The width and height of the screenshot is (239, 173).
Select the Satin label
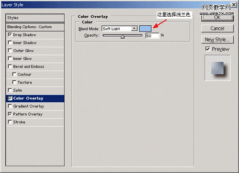18,90
